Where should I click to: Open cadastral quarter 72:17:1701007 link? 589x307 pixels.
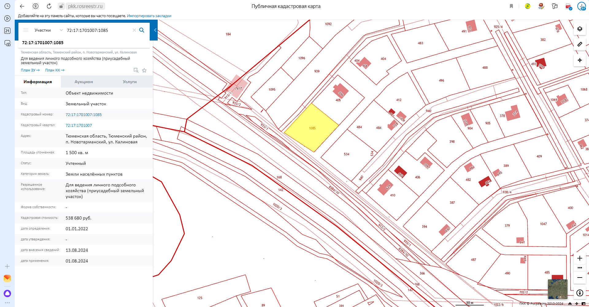pos(79,125)
